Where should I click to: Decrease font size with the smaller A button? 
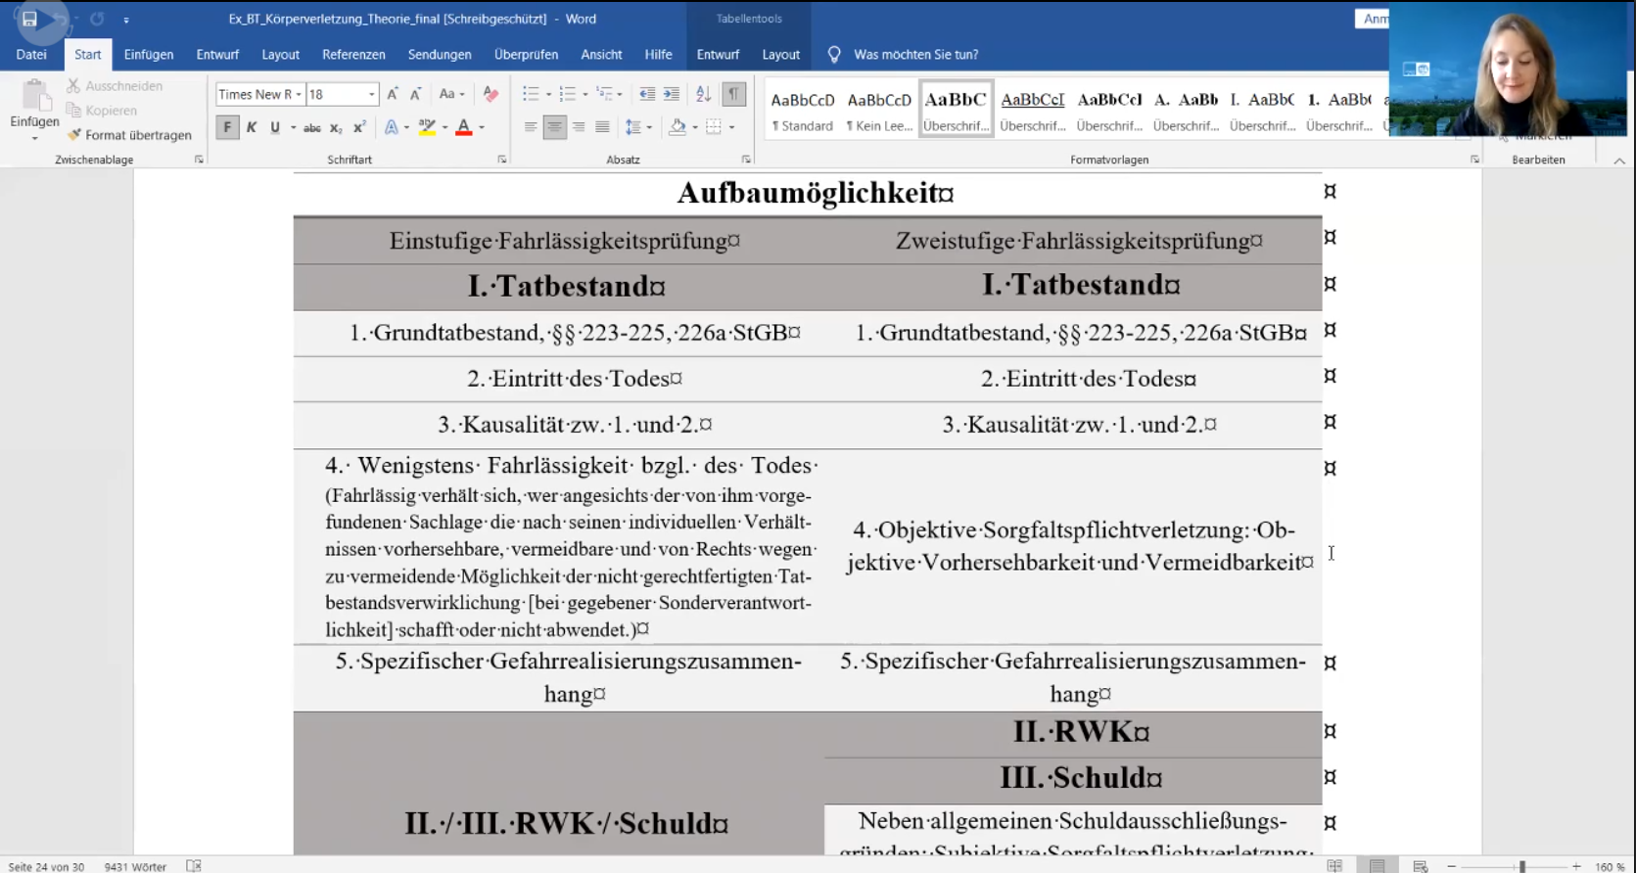tap(415, 94)
